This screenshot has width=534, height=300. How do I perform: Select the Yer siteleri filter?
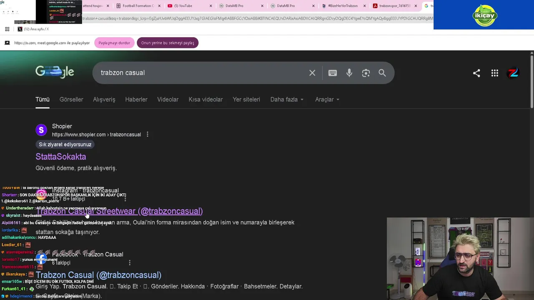246,99
